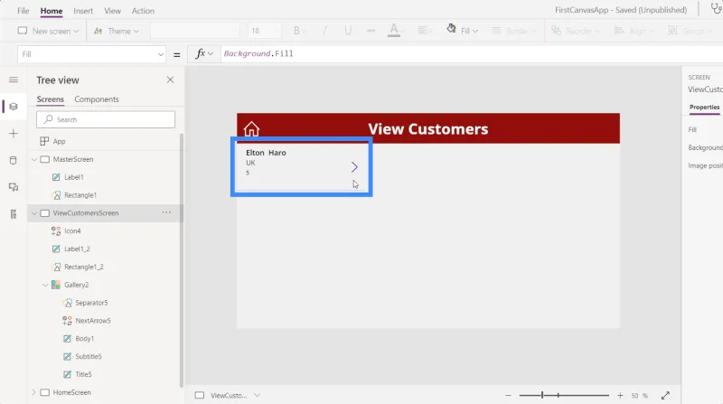Click the zoom in plus button

[x=620, y=395]
